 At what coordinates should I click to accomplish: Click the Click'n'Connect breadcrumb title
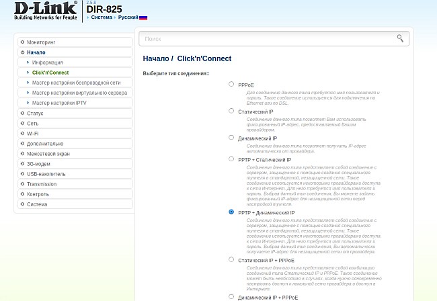[204, 58]
